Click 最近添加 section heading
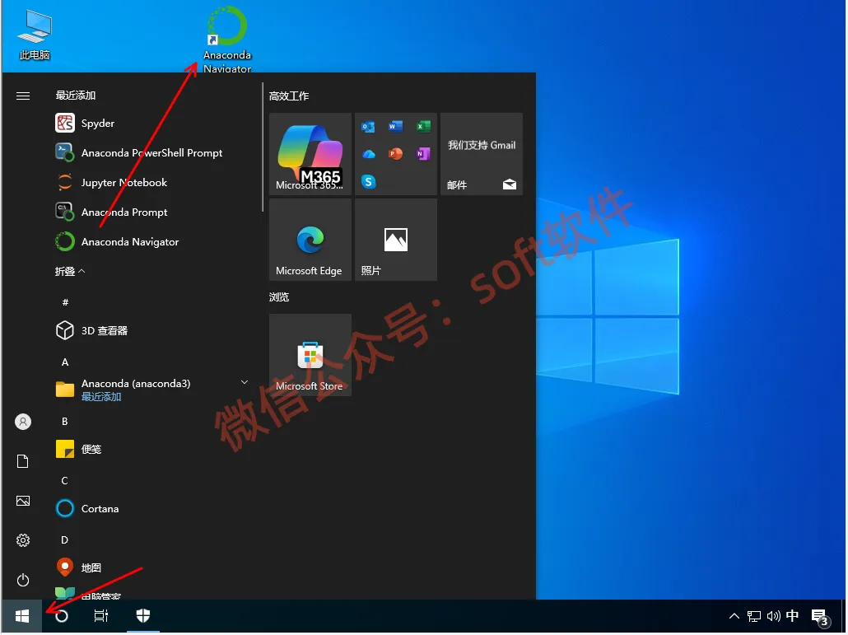848x635 pixels. 76,96
